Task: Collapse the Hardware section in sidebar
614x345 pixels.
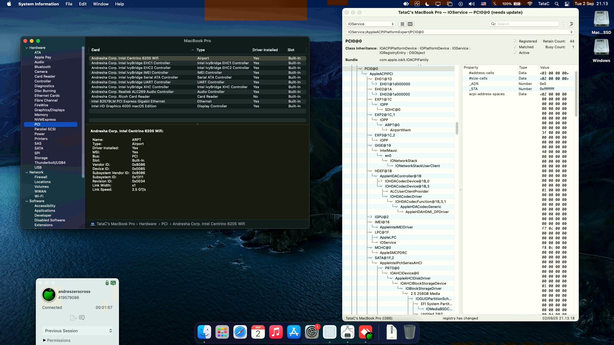Action: point(27,48)
